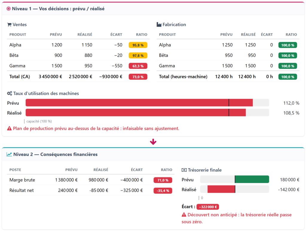The image size is (306, 231).
Task: Click the Ventes section title
Action: (x=19, y=25)
